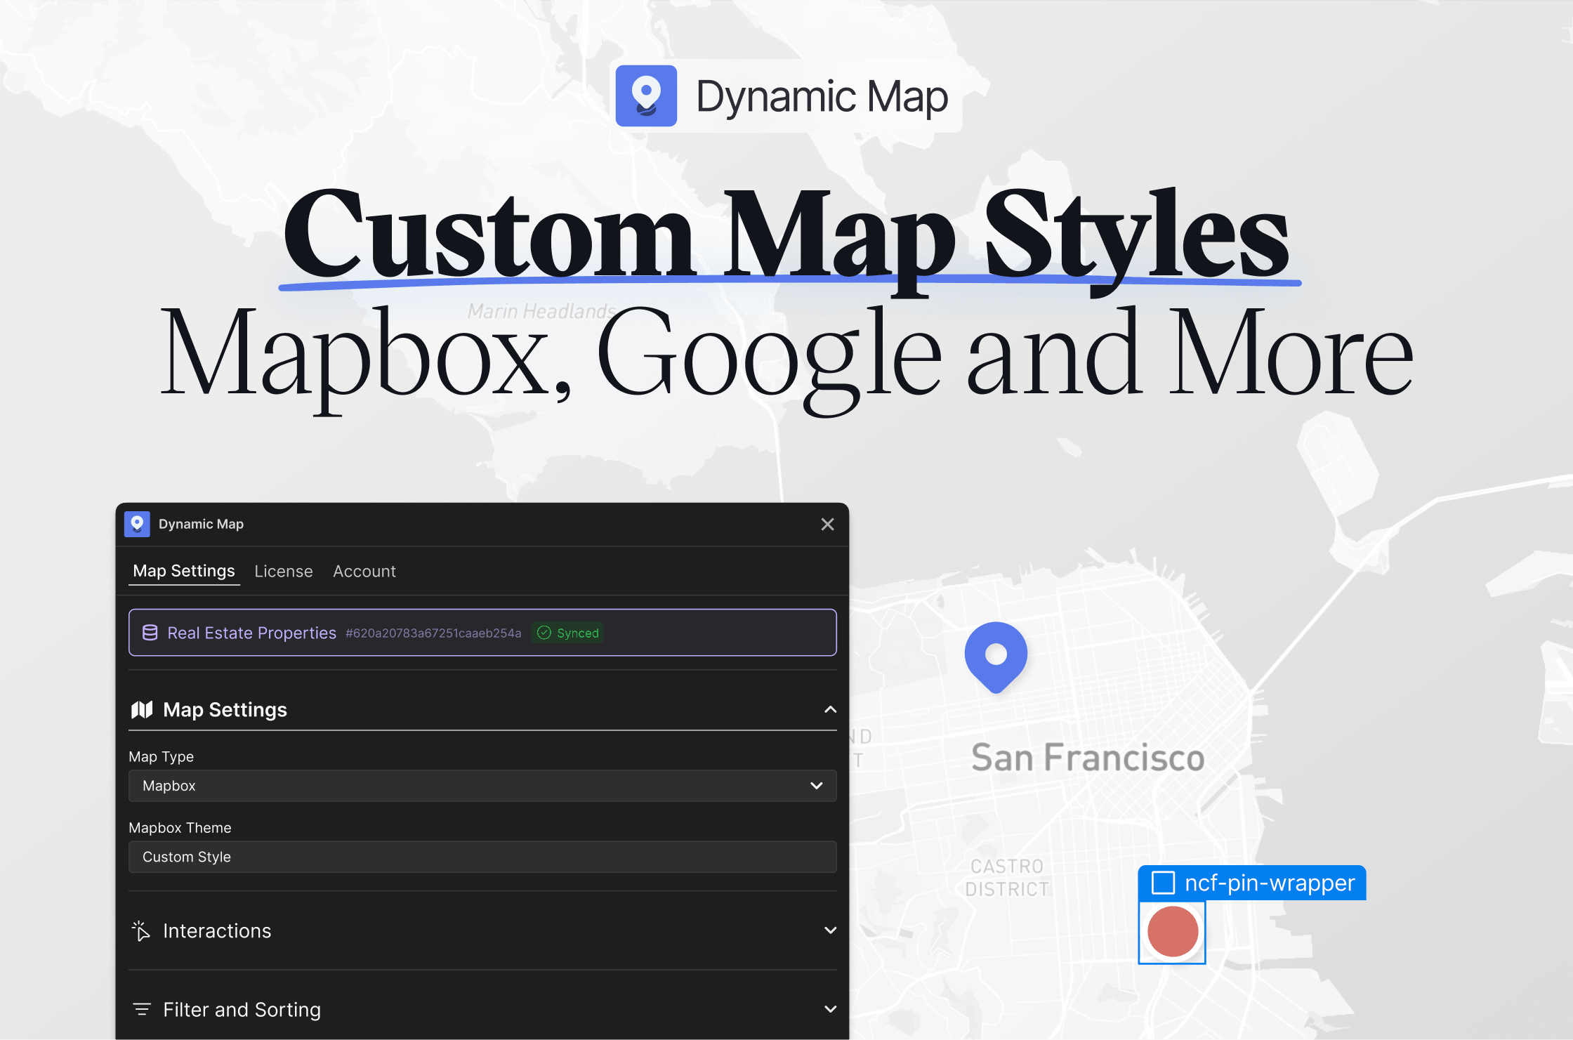Click the Filter and Sorting heading
This screenshot has height=1040, width=1573.
[242, 1010]
